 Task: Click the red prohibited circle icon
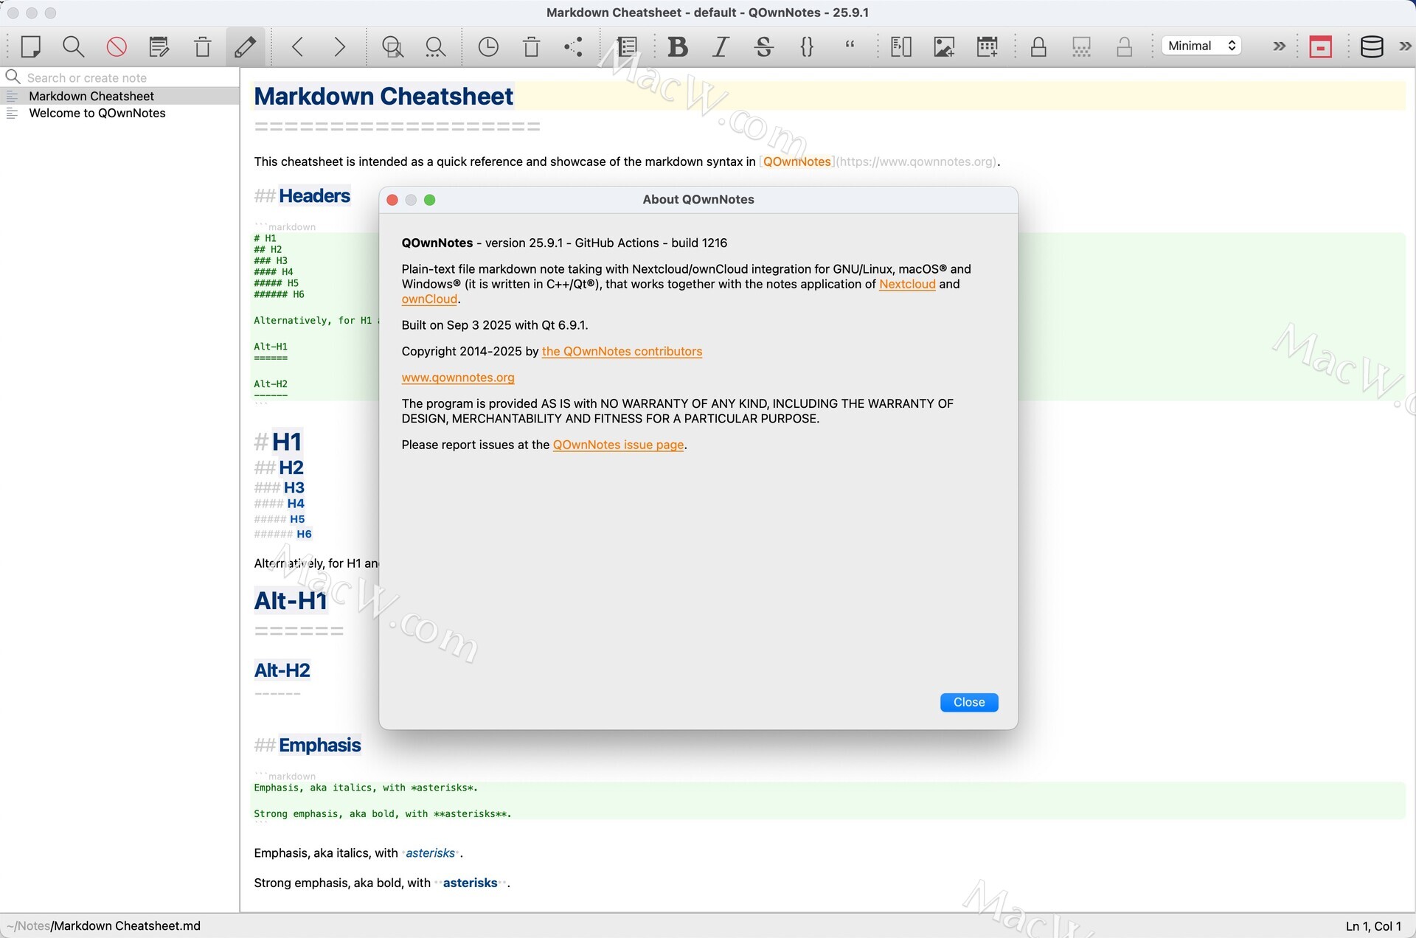click(117, 46)
